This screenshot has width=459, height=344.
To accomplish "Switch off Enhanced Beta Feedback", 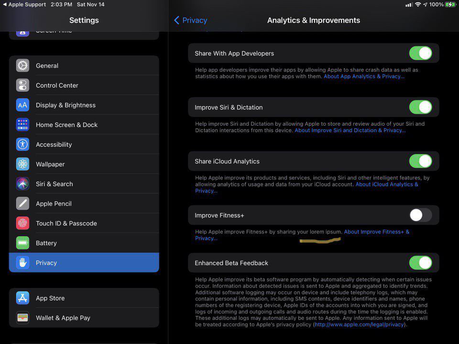I will [420, 263].
